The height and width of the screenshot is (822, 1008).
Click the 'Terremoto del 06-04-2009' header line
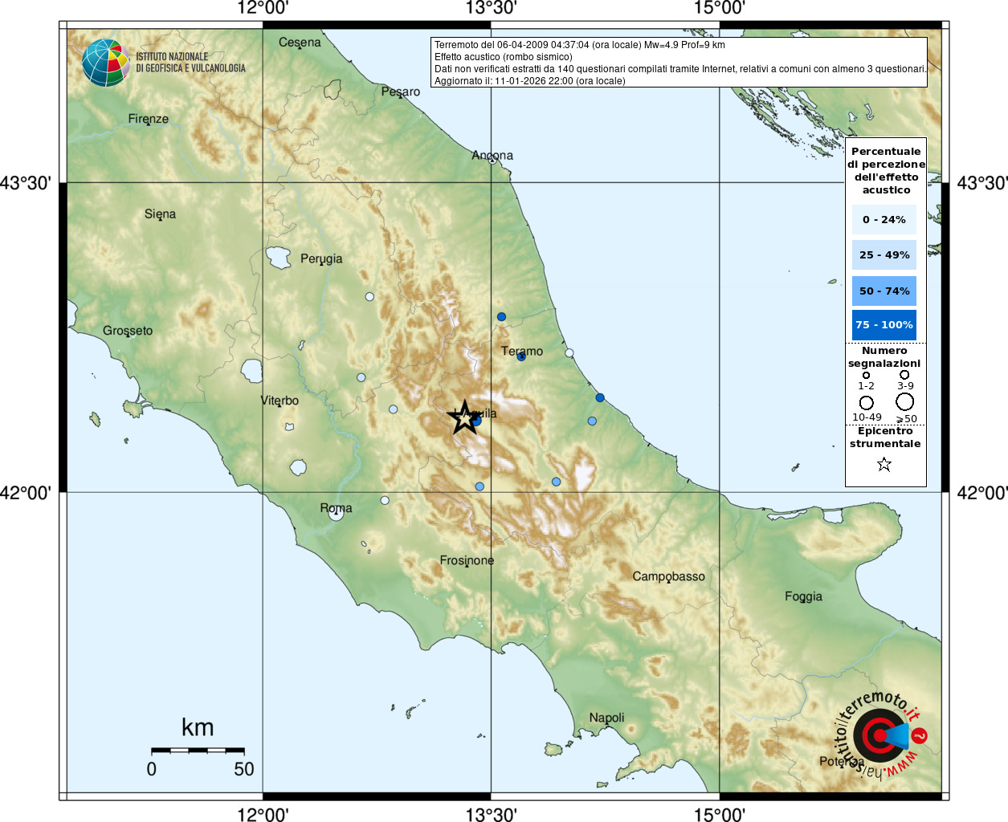(580, 45)
